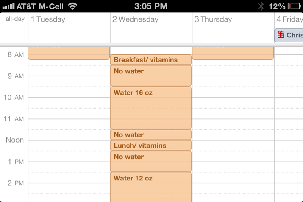Open the Water 12 oz event
The width and height of the screenshot is (303, 202).
pyautogui.click(x=151, y=187)
